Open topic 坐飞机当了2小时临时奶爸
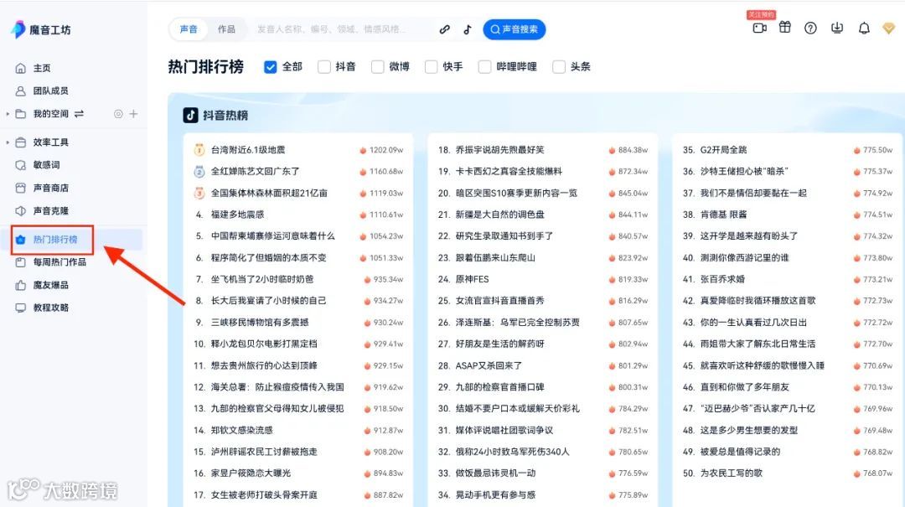 262,279
